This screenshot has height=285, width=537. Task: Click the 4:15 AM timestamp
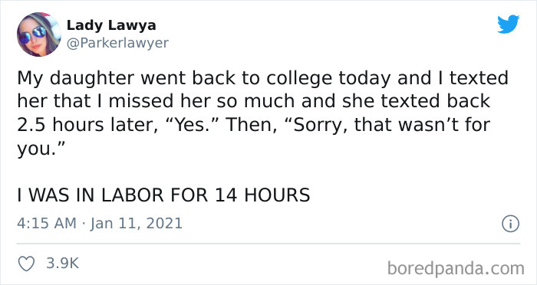tap(47, 224)
